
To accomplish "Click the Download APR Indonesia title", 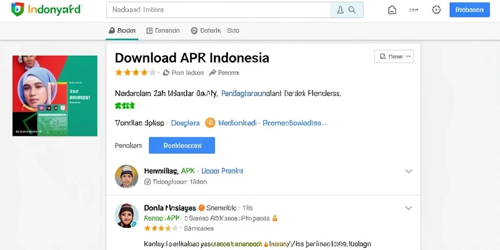I will point(192,58).
